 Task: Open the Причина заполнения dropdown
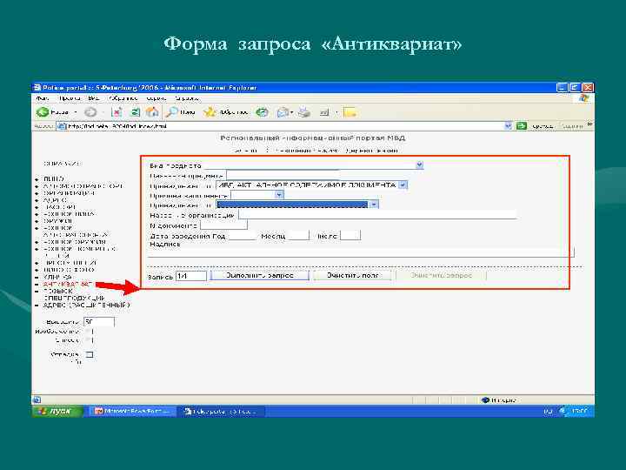point(279,195)
